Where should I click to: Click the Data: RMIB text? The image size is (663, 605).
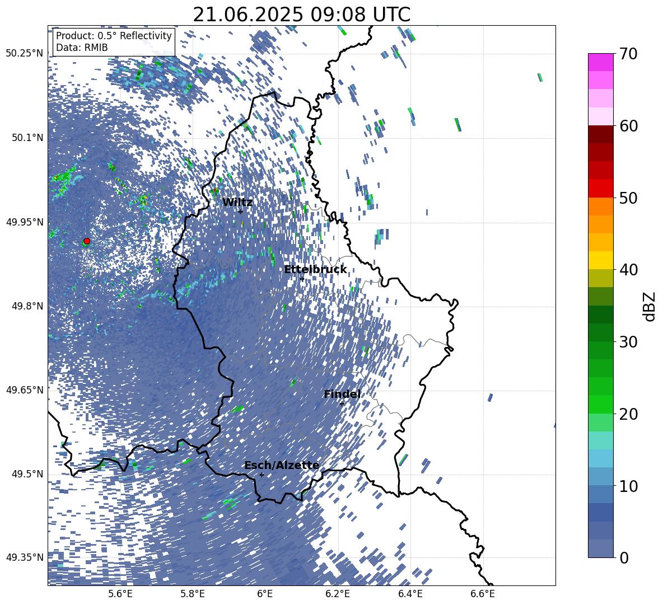click(82, 48)
